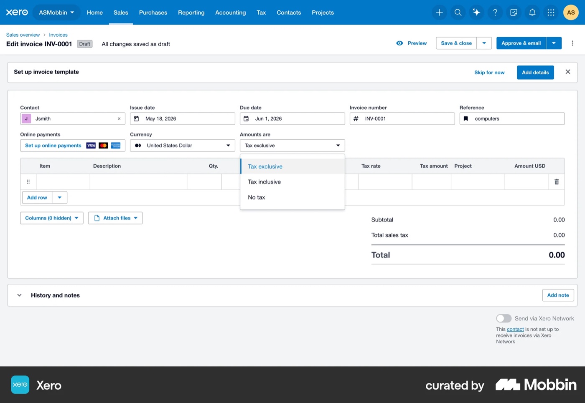Click the Add note button
This screenshot has width=585, height=403.
(558, 295)
